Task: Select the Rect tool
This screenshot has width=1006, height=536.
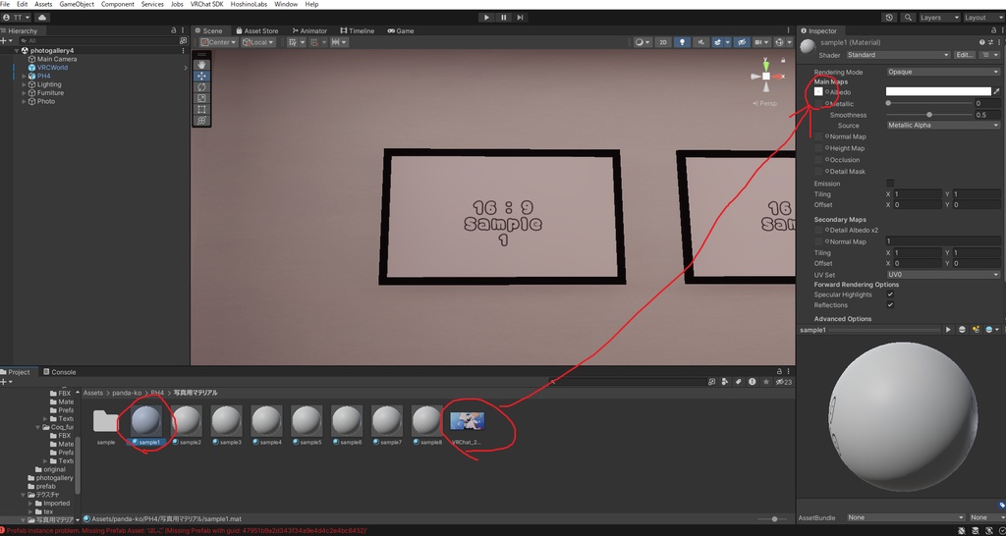Action: tap(201, 109)
